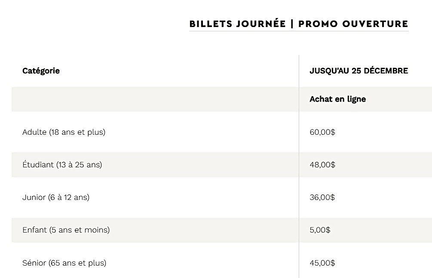Click the 60,00$ adult price

(x=322, y=132)
